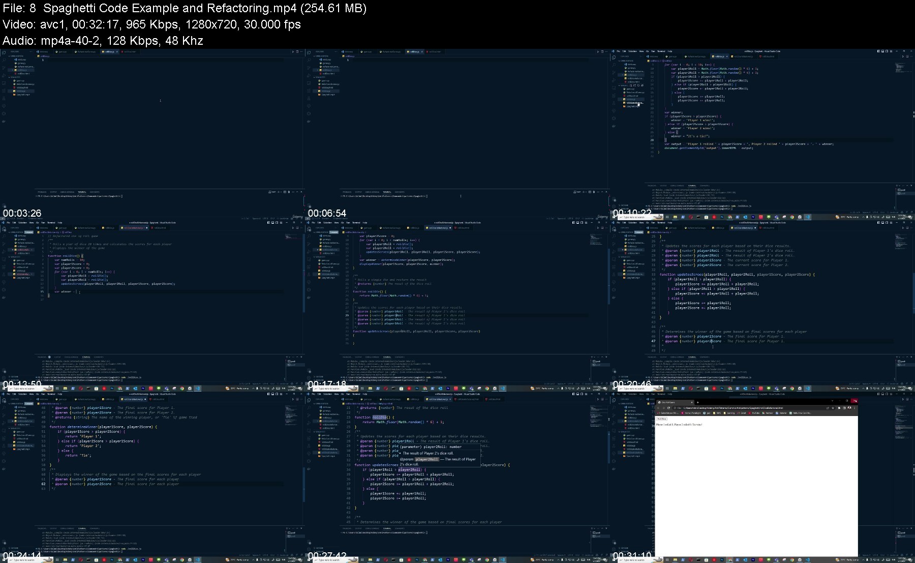Close the terminal panel in 00:10:22 frame
The image size is (915, 563).
911,186
